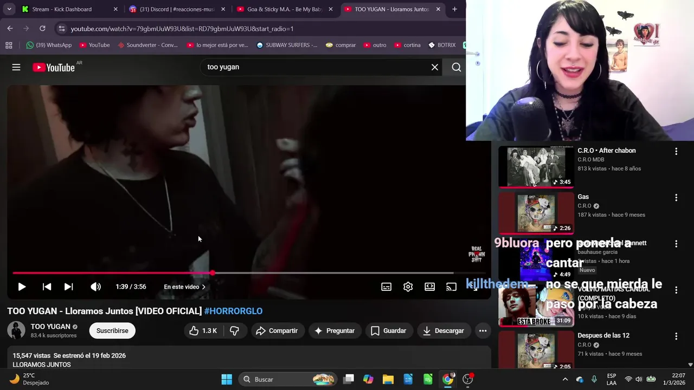The height and width of the screenshot is (390, 694).
Task: Open the Soundverter bookmark
Action: (147, 45)
